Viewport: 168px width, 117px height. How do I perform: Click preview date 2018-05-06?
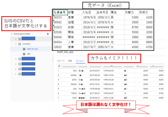click(x=95, y=80)
